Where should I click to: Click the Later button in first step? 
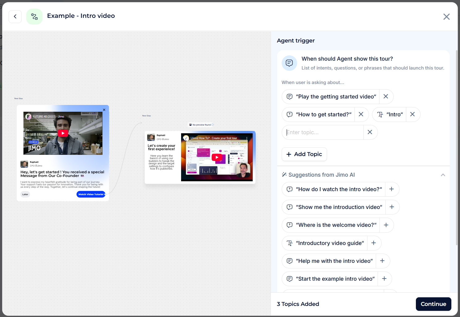tap(25, 194)
